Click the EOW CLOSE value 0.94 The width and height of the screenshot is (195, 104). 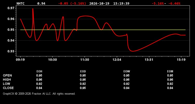(126, 88)
